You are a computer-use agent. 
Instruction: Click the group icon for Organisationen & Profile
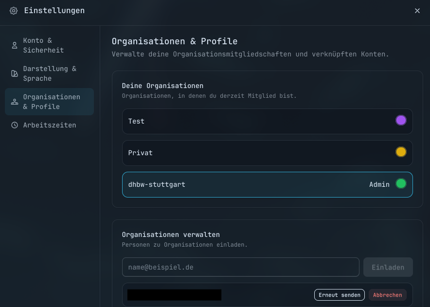[15, 102]
